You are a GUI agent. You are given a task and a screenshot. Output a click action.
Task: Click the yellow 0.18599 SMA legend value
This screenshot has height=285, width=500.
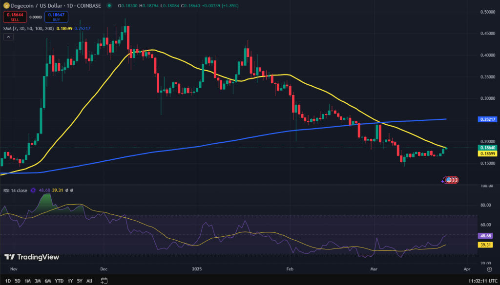click(x=64, y=28)
